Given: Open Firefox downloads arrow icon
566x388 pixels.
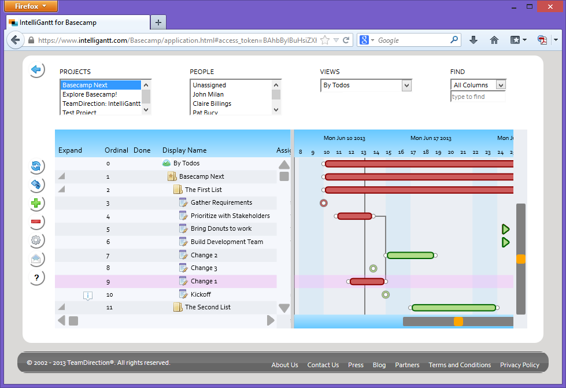Looking at the screenshot, I should tap(473, 40).
